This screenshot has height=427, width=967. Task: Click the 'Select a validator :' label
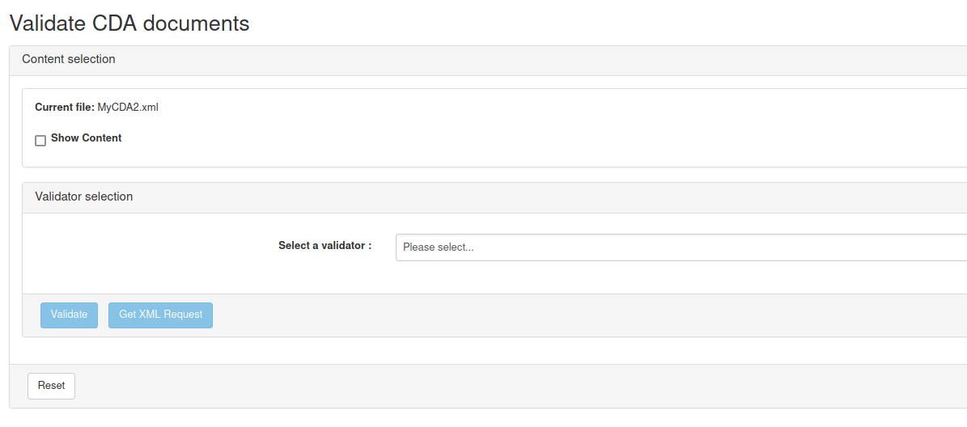click(x=324, y=246)
